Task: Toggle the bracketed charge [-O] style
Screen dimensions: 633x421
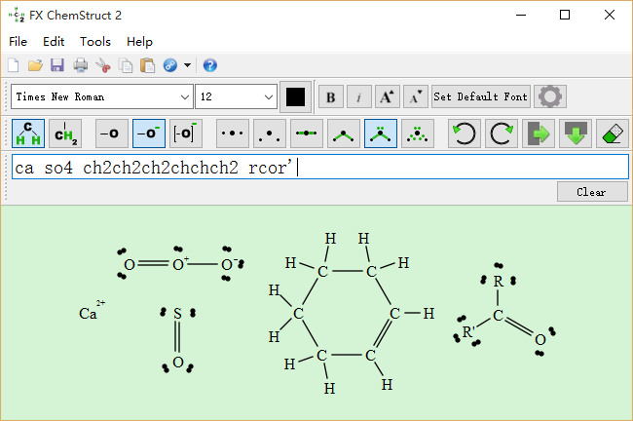Action: (x=185, y=133)
